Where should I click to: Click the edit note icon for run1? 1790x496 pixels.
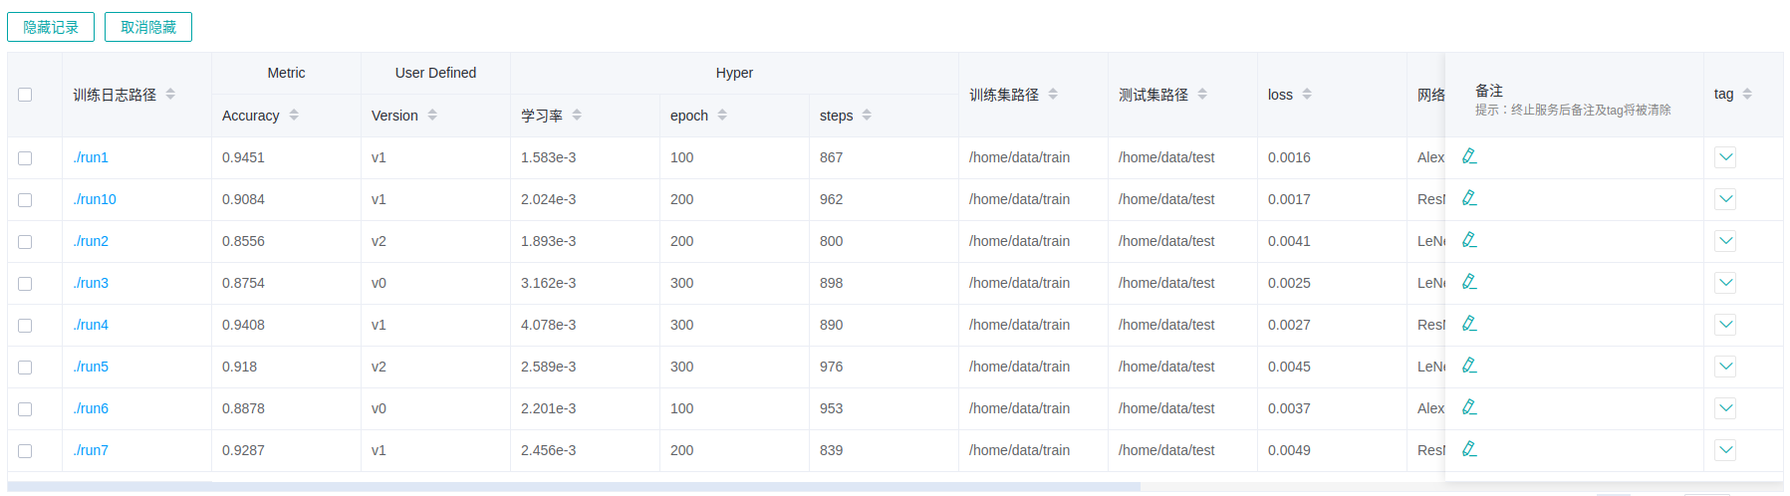click(x=1468, y=156)
